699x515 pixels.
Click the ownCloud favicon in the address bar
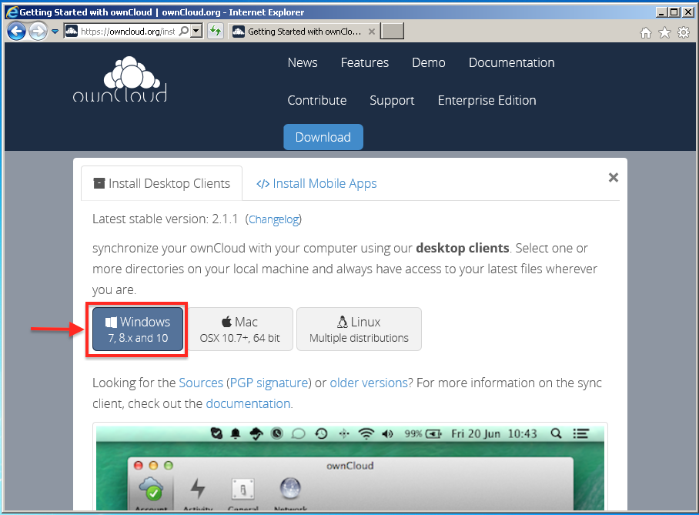72,32
